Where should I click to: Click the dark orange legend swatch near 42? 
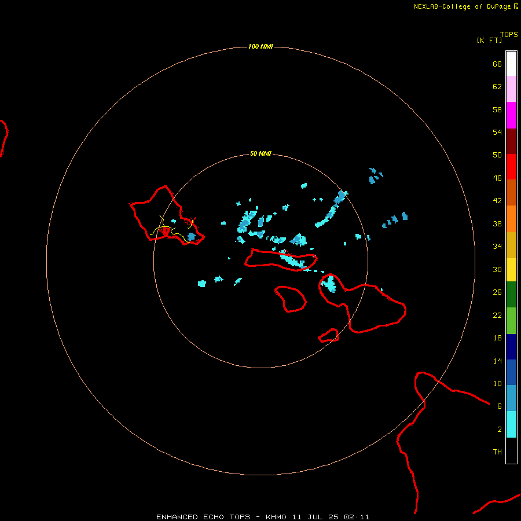tap(511, 192)
